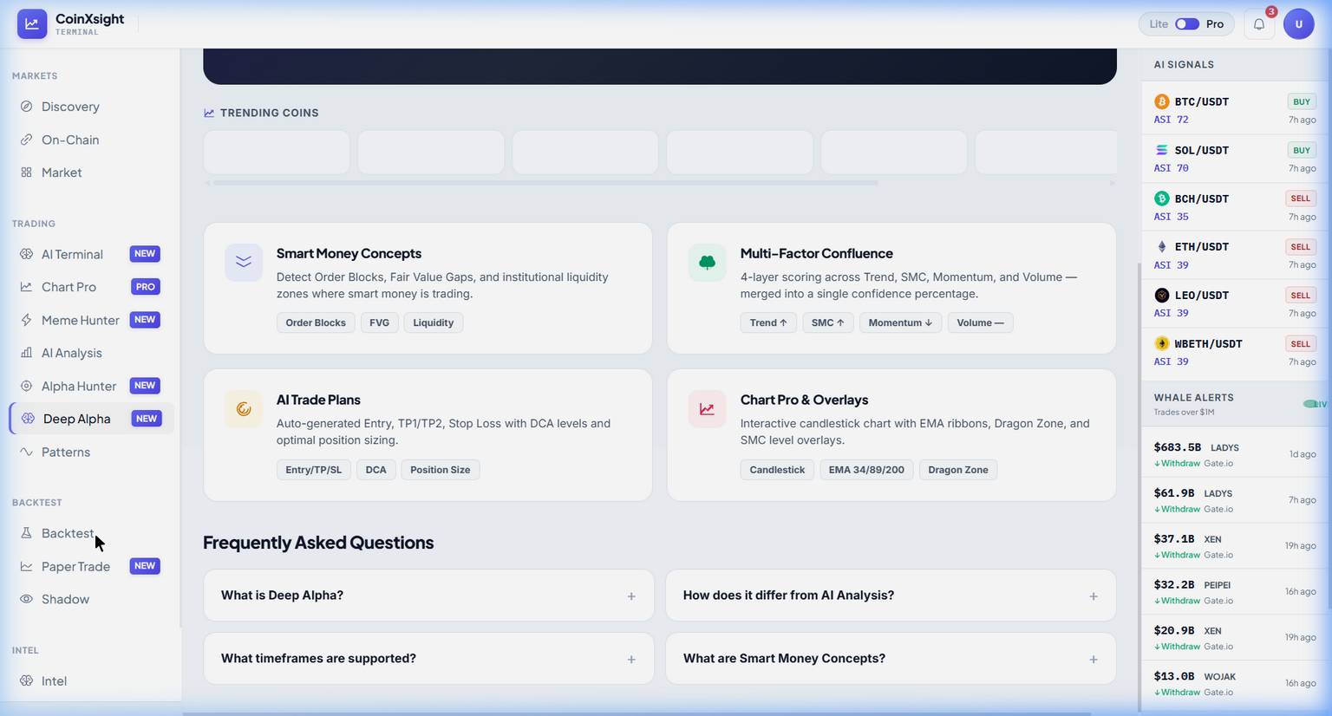
Task: Select the $13.0B WOJAK whale alert
Action: coord(1235,683)
